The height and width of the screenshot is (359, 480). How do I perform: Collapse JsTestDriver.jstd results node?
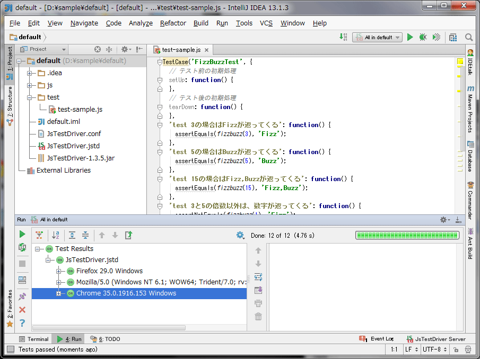(x=48, y=260)
